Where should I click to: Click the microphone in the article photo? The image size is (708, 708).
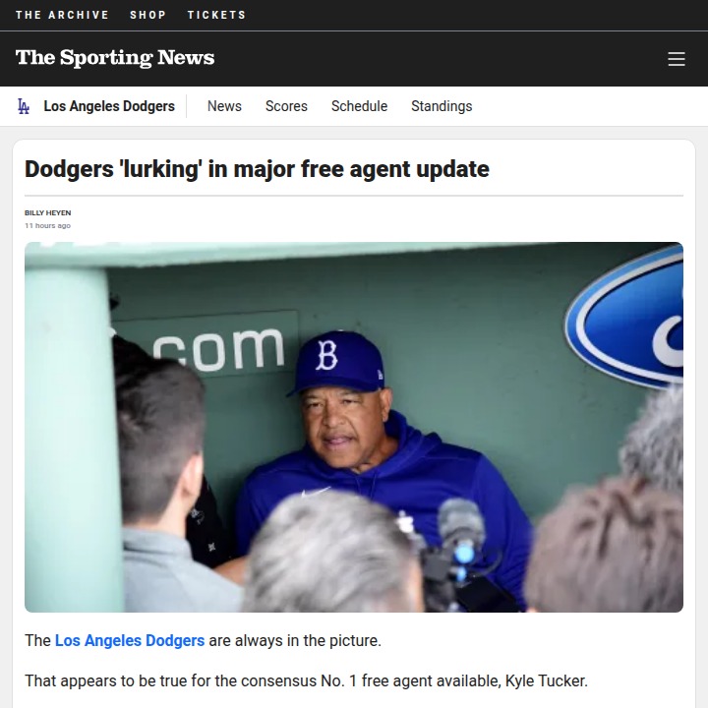460,528
